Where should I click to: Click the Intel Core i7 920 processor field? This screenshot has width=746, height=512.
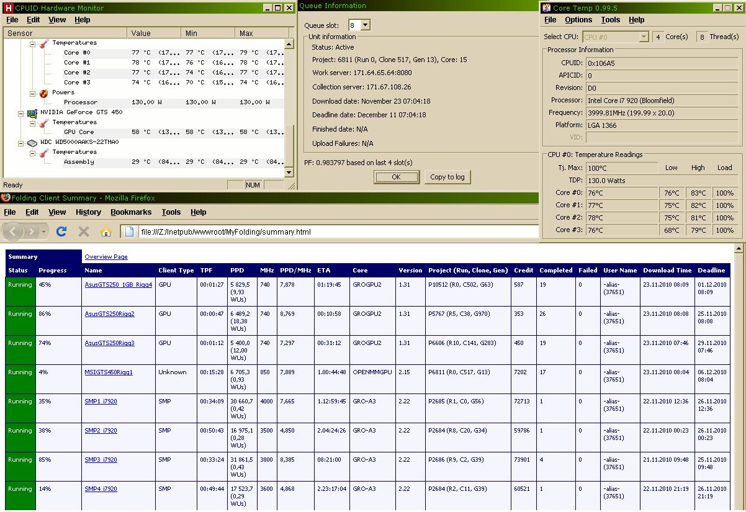(663, 101)
